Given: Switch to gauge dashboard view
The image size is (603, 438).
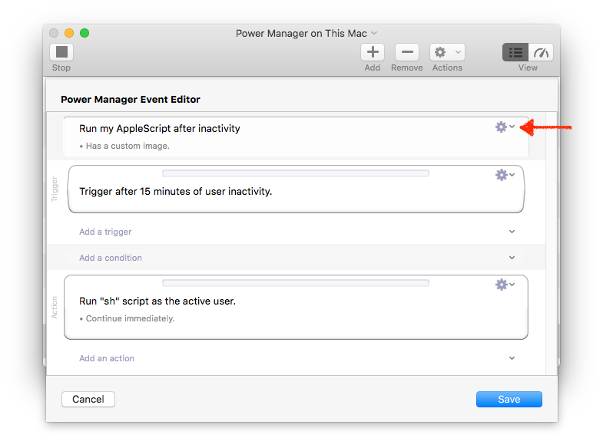Looking at the screenshot, I should click(x=541, y=52).
